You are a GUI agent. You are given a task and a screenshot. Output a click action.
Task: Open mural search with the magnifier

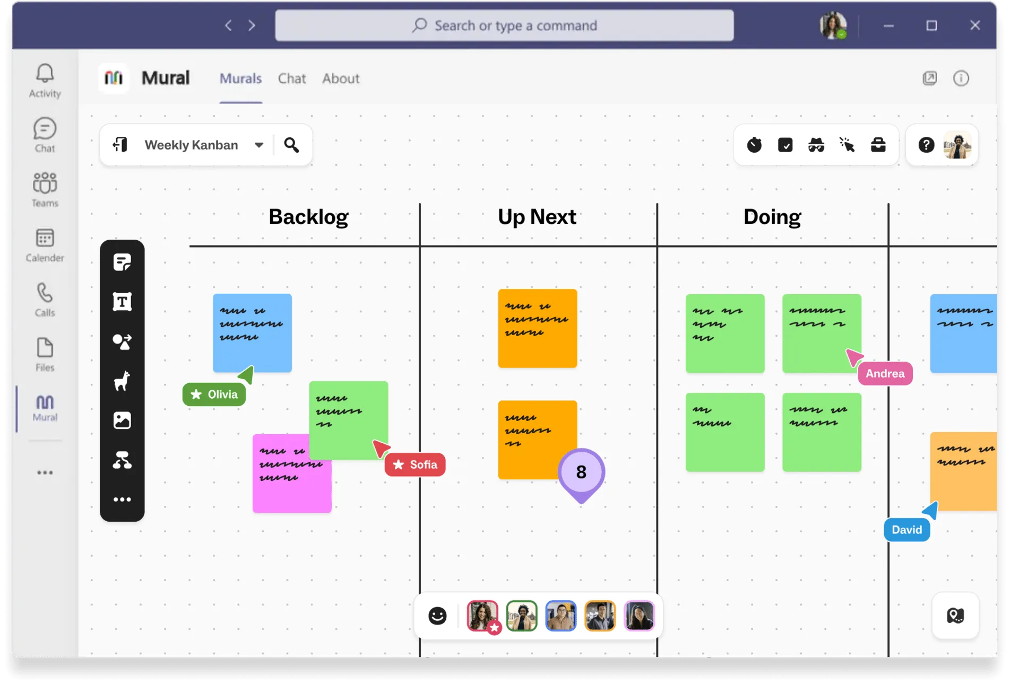(291, 144)
